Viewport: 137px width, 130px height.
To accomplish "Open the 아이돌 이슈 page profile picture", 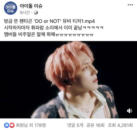I will pos(11,8).
